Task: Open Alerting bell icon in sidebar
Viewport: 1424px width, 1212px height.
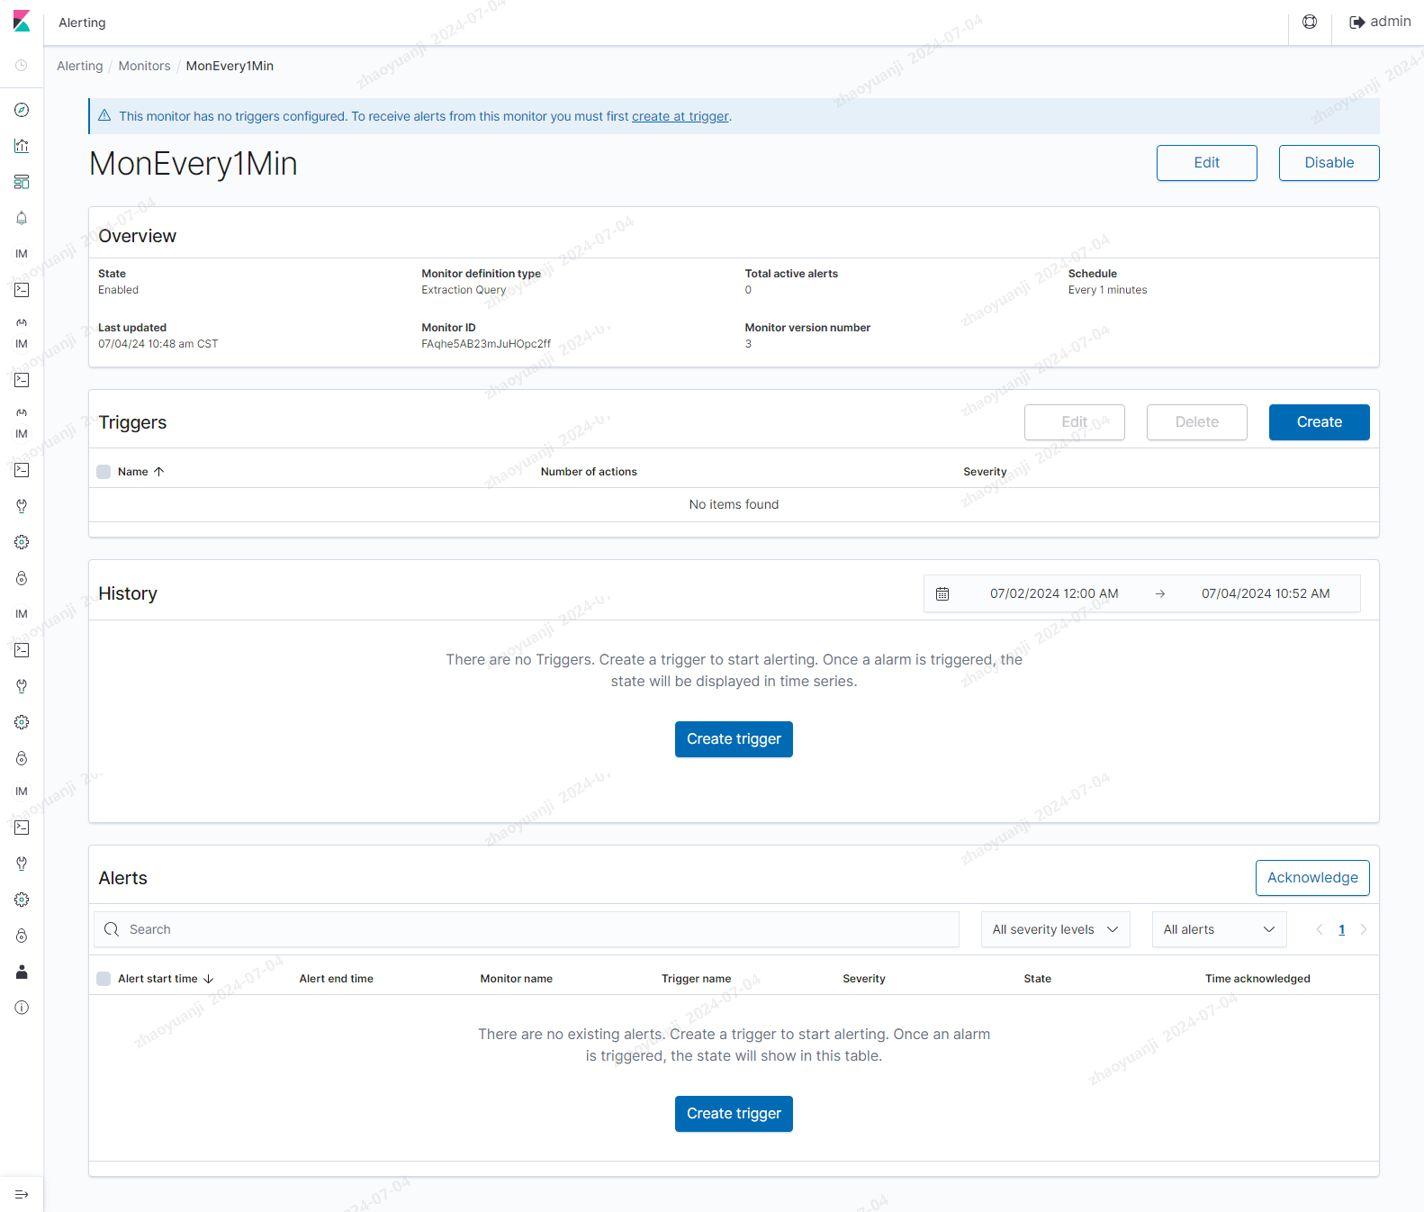Action: 22,218
